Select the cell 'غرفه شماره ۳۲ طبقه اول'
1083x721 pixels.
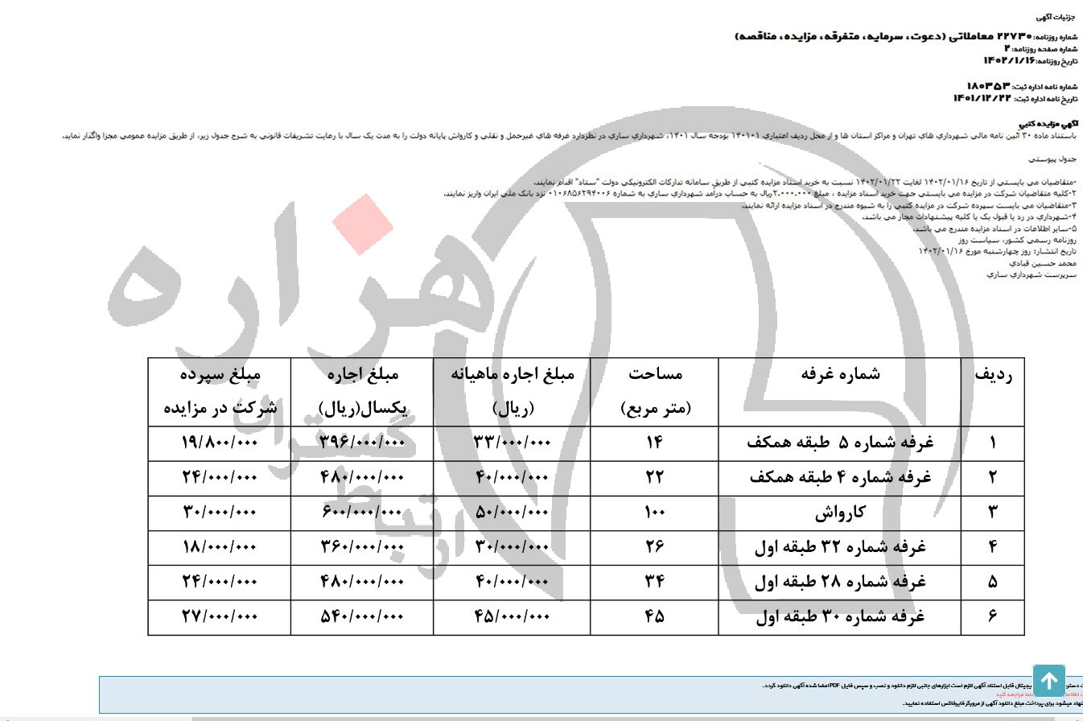tap(840, 547)
